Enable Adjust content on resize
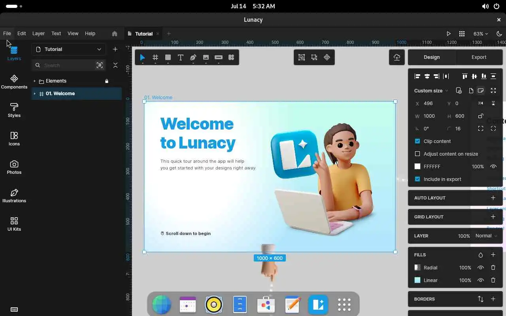Image resolution: width=506 pixels, height=316 pixels. point(417,154)
